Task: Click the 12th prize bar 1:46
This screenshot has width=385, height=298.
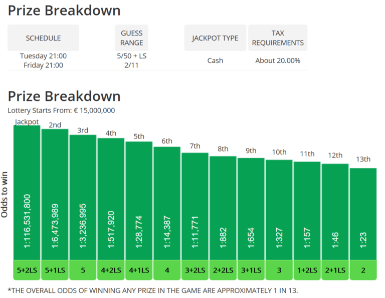Action: click(x=335, y=212)
